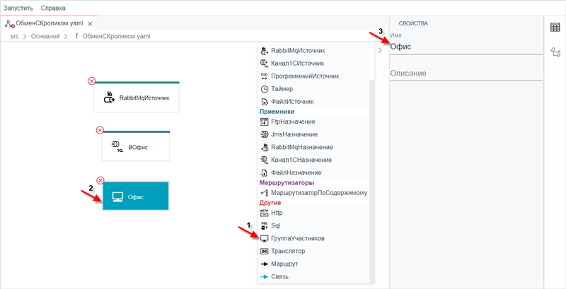Collapse the palette with the chevron arrow
Screen dimensions: 566x289
click(x=380, y=51)
